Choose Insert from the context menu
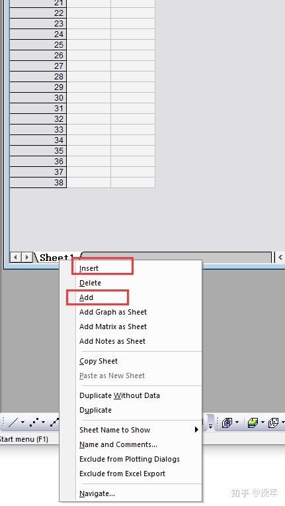This screenshot has height=506, width=285. point(138,268)
